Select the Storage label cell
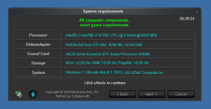The width and height of the screenshot is (211, 109). pos(38,63)
